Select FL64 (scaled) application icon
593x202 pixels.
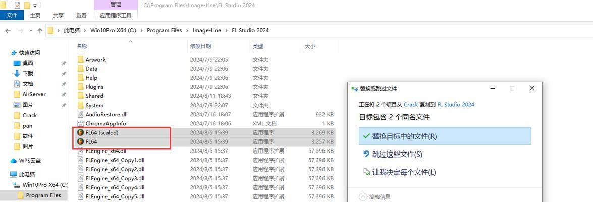click(x=80, y=132)
